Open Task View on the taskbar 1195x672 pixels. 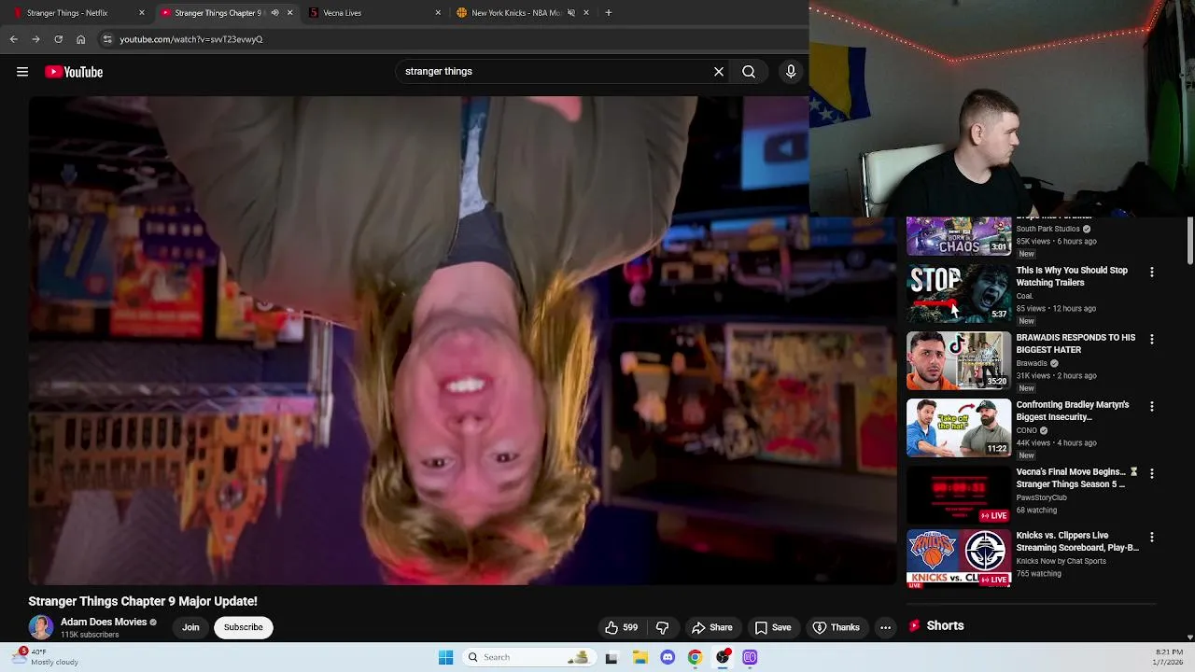click(612, 657)
